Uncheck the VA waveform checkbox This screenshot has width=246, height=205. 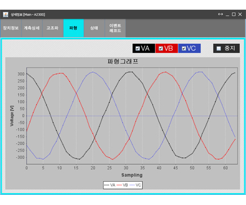click(x=137, y=48)
